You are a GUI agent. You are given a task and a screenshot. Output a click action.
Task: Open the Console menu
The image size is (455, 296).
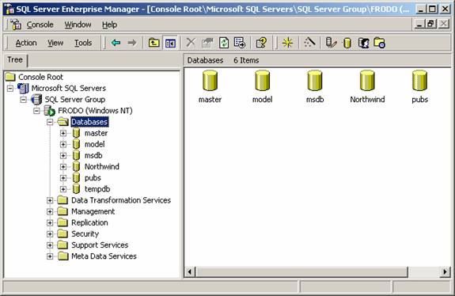[x=40, y=25]
